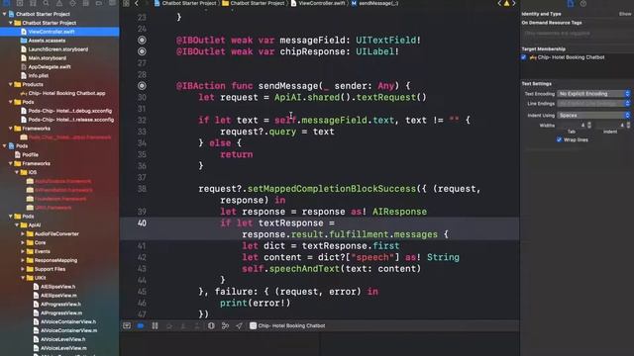Toggle breakpoints activation in debug bar

coord(141,325)
